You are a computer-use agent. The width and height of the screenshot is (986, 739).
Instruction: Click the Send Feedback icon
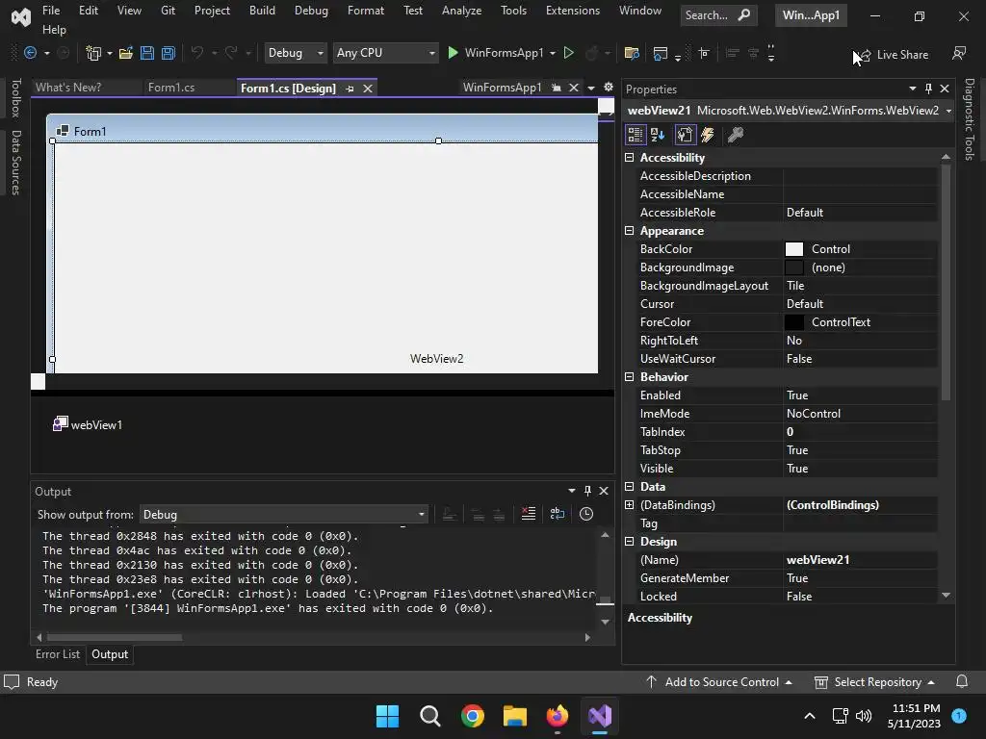(x=959, y=54)
